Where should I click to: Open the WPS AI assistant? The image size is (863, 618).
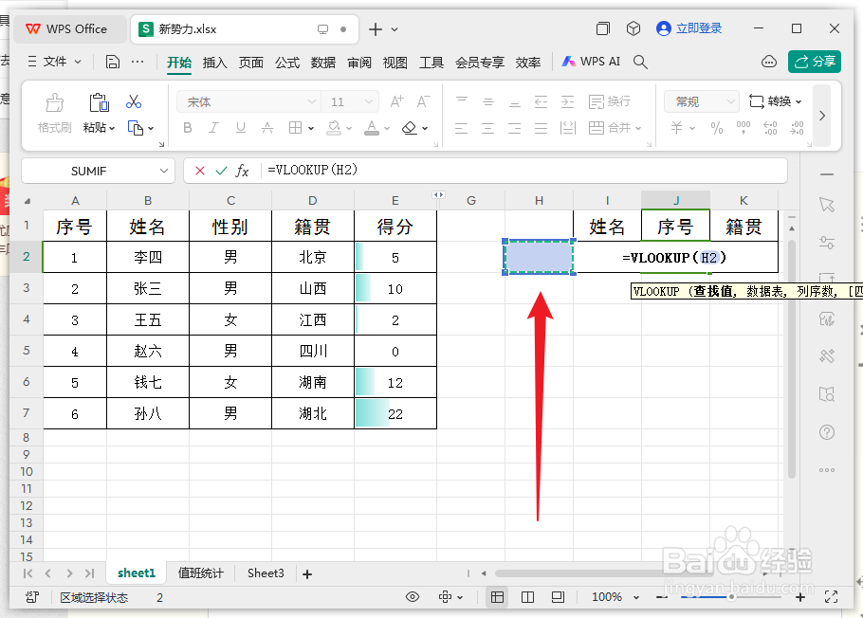click(x=591, y=60)
